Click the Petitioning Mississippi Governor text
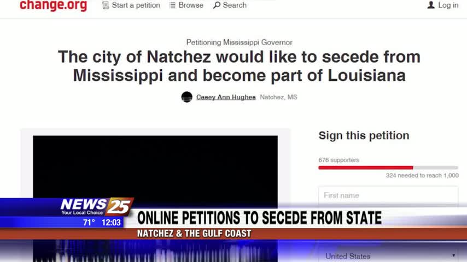 click(239, 43)
